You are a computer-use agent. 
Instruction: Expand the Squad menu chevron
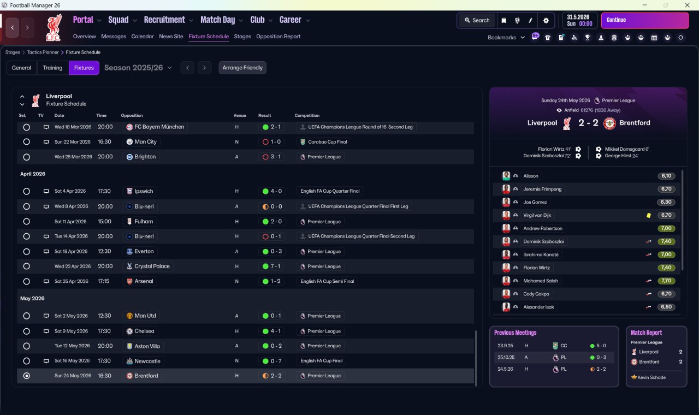coord(134,21)
